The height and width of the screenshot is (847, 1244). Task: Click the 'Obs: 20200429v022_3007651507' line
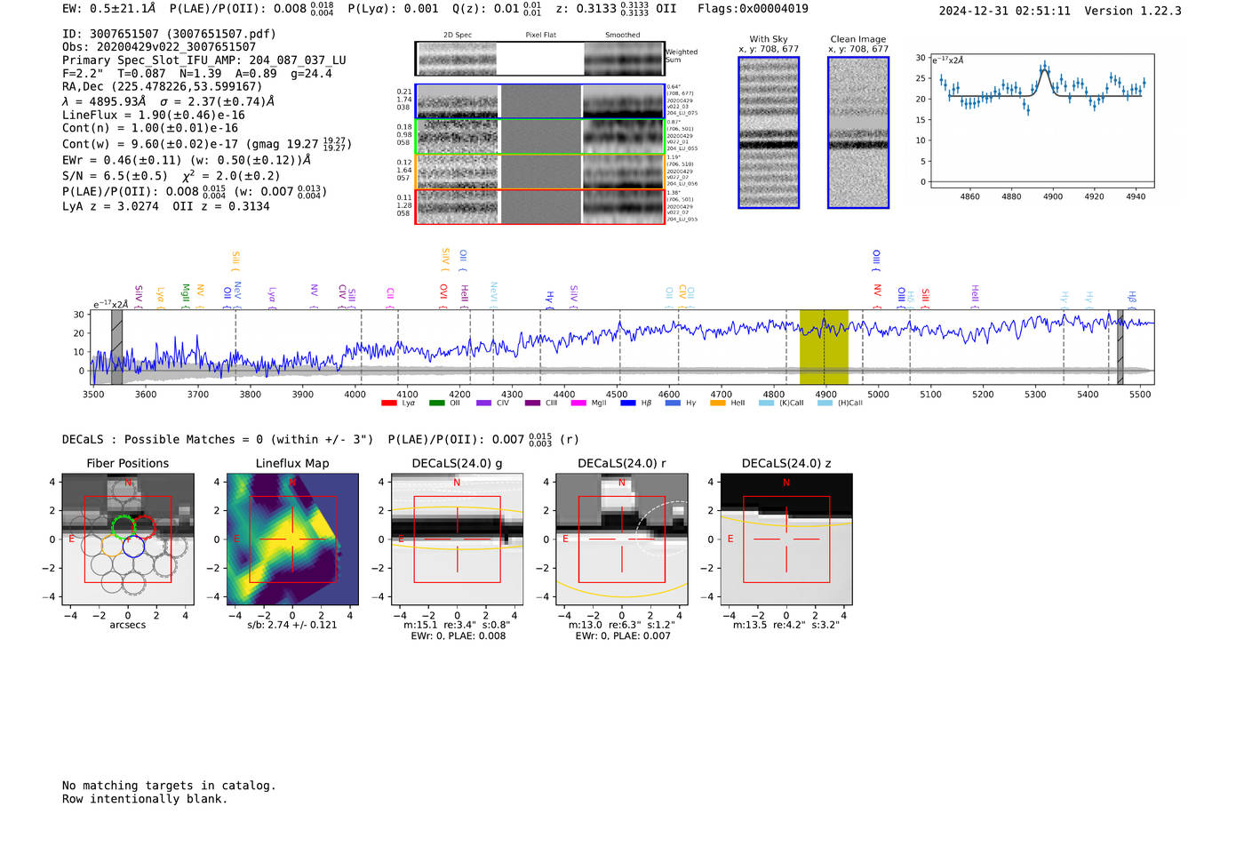click(x=159, y=47)
